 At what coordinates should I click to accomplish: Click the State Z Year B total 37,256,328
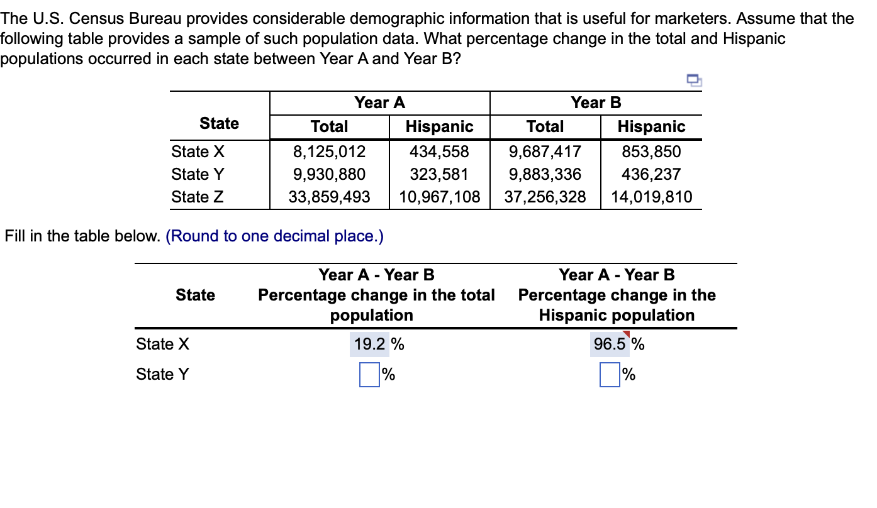pyautogui.click(x=545, y=197)
